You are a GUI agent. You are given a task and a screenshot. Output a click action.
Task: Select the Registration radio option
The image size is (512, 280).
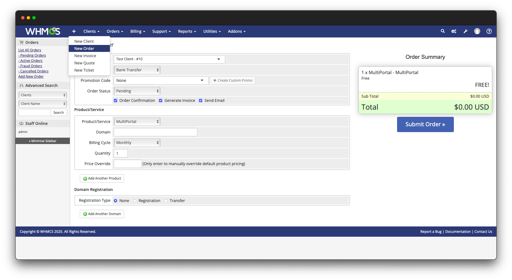(x=135, y=201)
